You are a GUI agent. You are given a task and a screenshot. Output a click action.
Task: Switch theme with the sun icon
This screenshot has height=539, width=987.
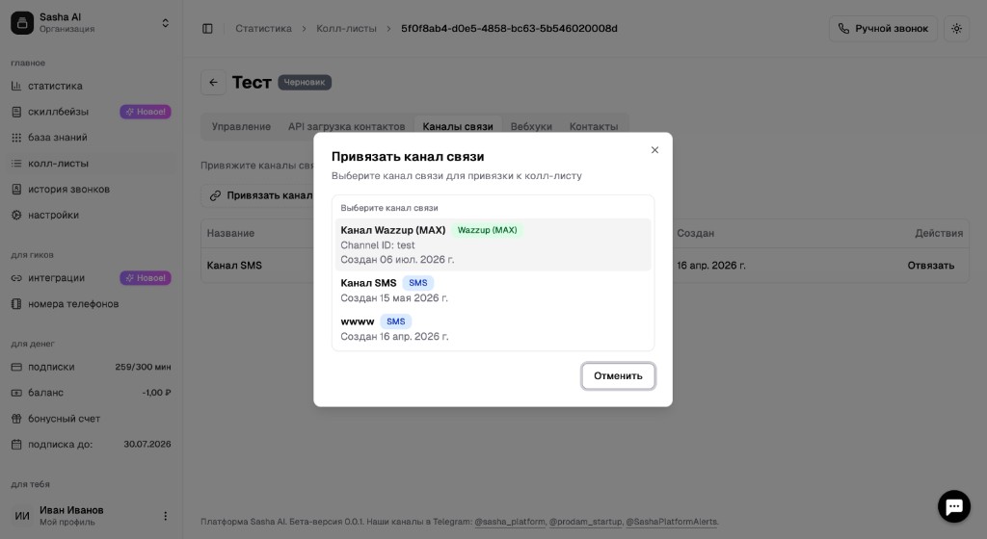tap(956, 29)
